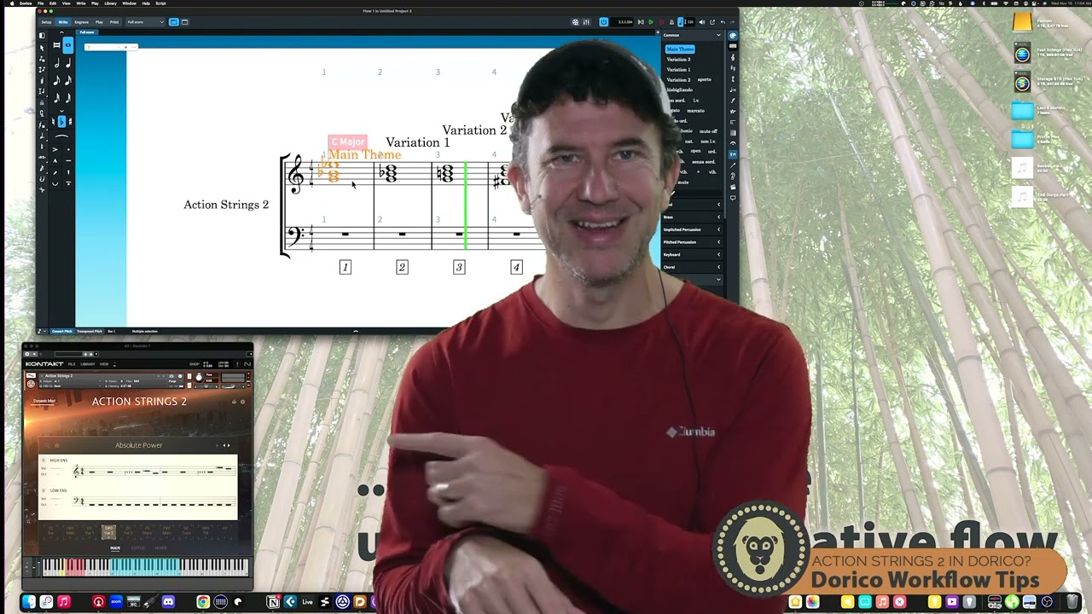
Task: Click the record button in Dorico
Action: pos(661,22)
